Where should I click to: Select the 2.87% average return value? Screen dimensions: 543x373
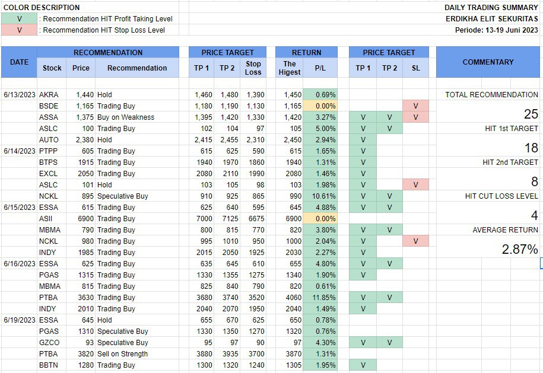tap(519, 250)
